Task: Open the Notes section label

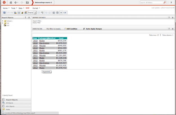Action: coord(8,109)
